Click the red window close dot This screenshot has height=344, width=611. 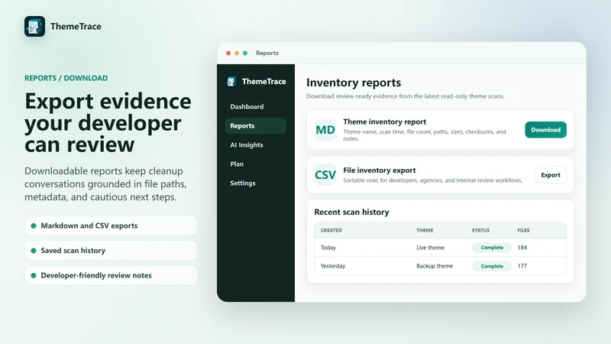(x=228, y=53)
